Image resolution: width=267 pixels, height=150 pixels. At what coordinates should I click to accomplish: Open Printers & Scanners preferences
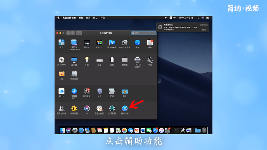(x=138, y=60)
